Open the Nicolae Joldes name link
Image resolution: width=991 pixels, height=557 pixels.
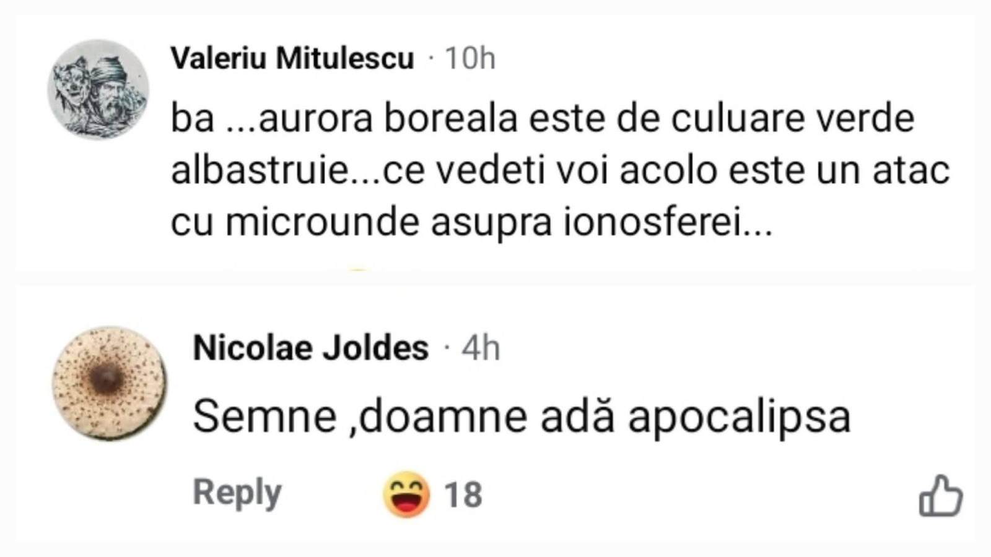tap(311, 348)
